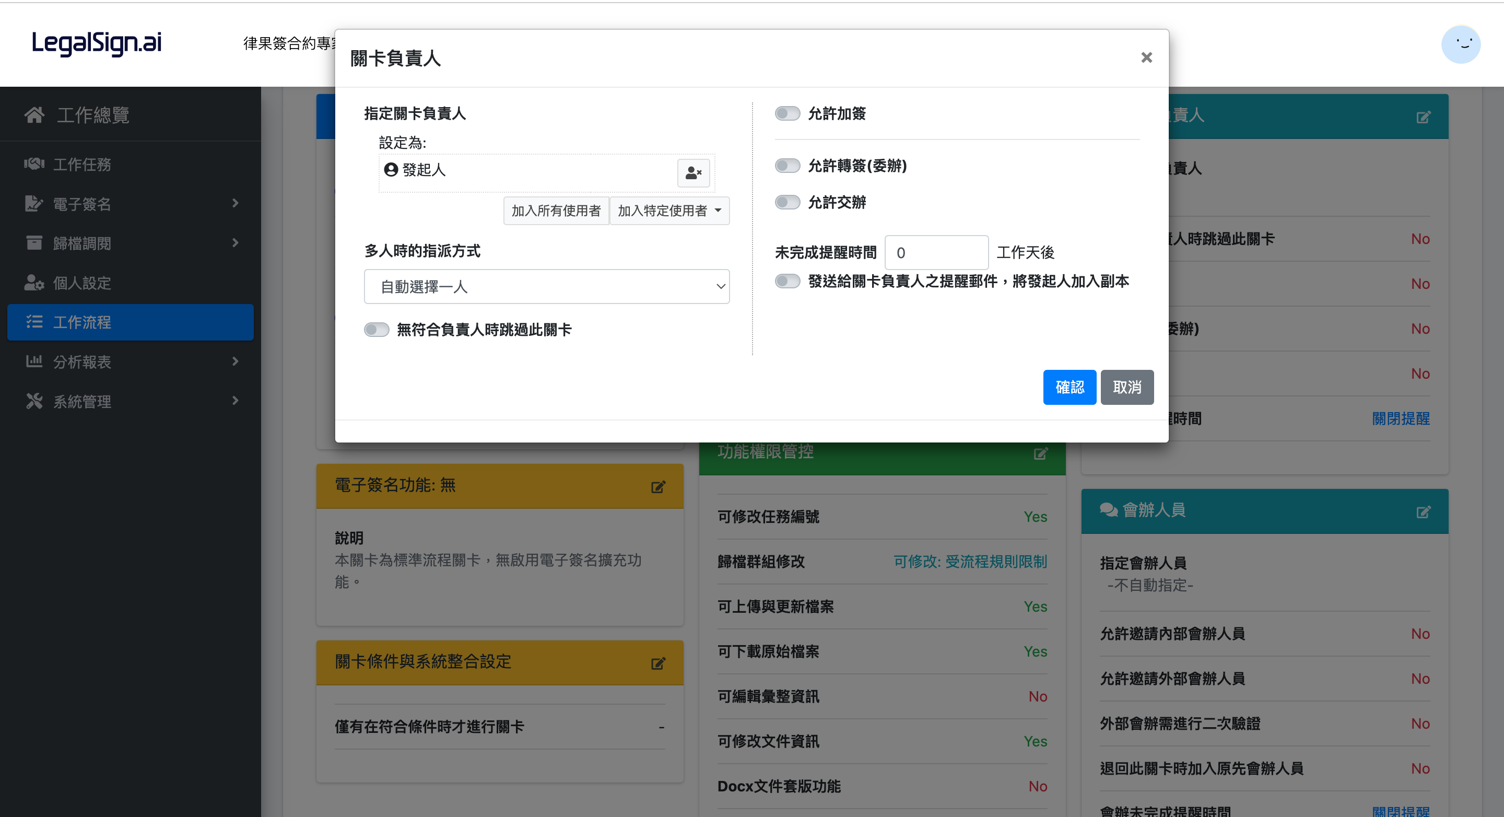Click the edit icon on 關卡條件與系統整合設定 panel
This screenshot has height=817, width=1504.
pos(658,663)
